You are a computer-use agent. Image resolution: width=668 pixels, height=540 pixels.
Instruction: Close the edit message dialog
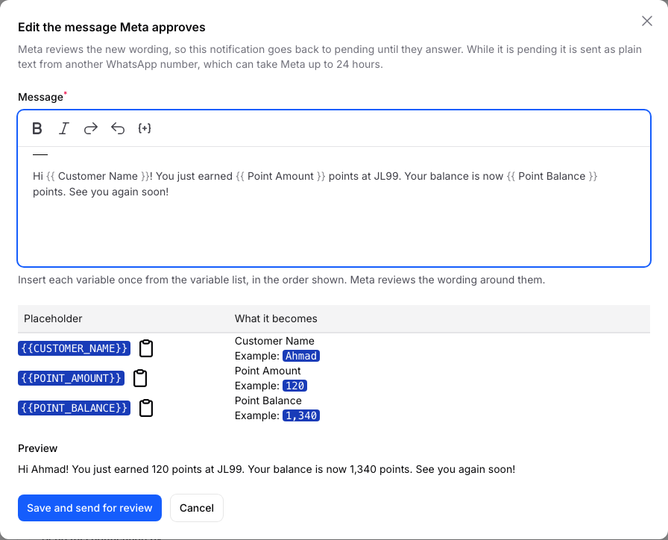646,21
